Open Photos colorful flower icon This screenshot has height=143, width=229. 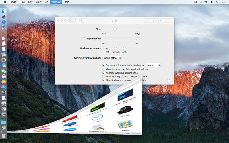click(4, 60)
